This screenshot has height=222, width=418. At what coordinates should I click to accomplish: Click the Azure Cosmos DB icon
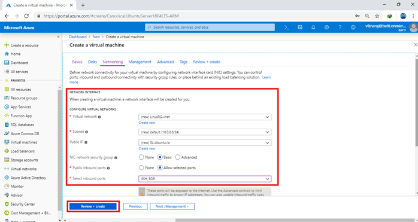click(x=7, y=133)
